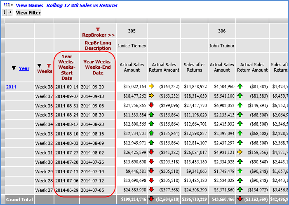Click the red down arrow in Grand Total row
The height and width of the screenshot is (205, 289).
point(151,199)
